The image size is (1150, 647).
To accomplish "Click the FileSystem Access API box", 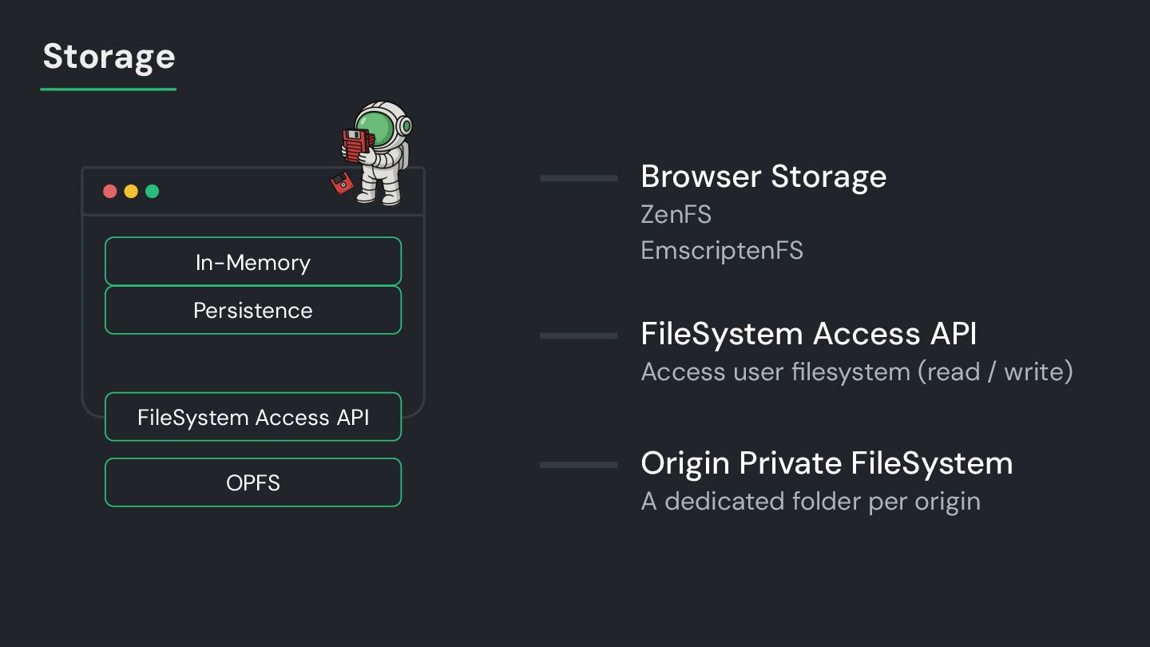I will coord(253,417).
